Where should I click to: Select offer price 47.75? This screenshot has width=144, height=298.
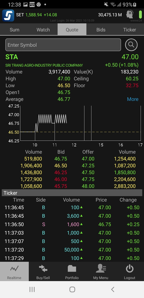pos(88,179)
